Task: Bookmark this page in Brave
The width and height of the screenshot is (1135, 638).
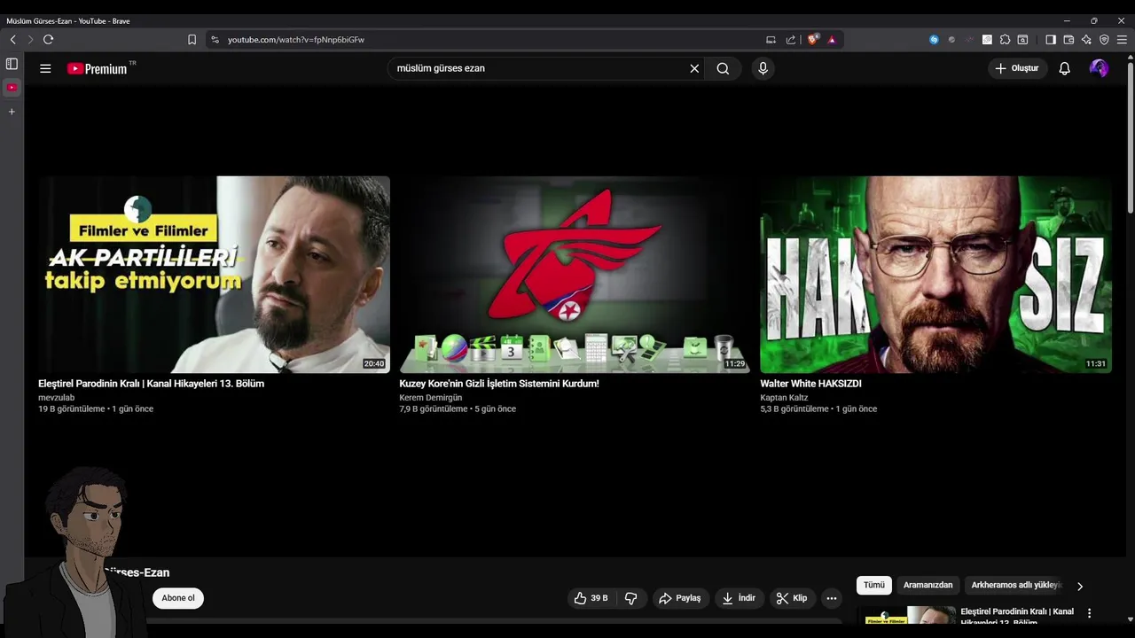Action: [192, 39]
